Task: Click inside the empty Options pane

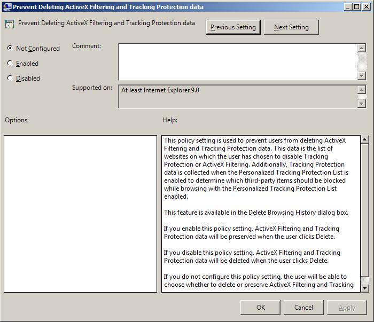Action: (x=80, y=214)
